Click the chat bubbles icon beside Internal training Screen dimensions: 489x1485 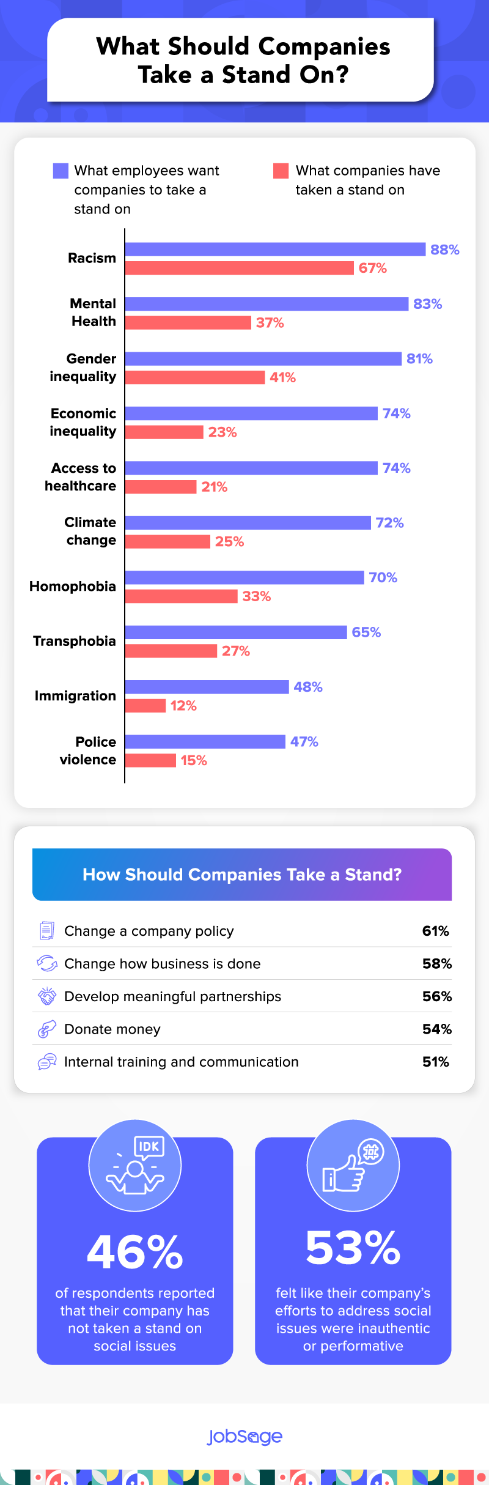[46, 1062]
